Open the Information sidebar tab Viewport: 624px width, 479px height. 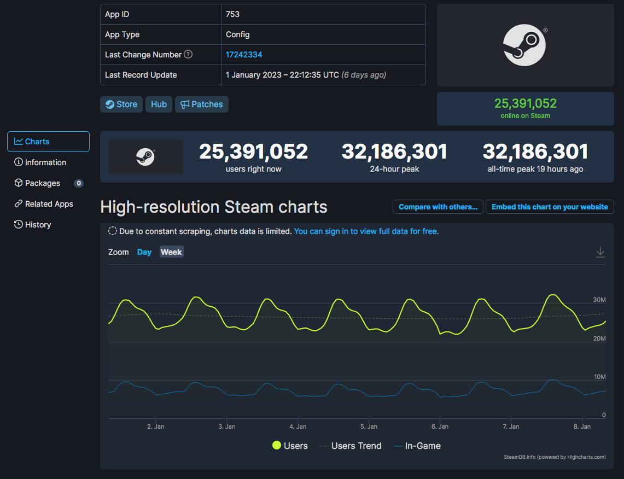pyautogui.click(x=48, y=162)
